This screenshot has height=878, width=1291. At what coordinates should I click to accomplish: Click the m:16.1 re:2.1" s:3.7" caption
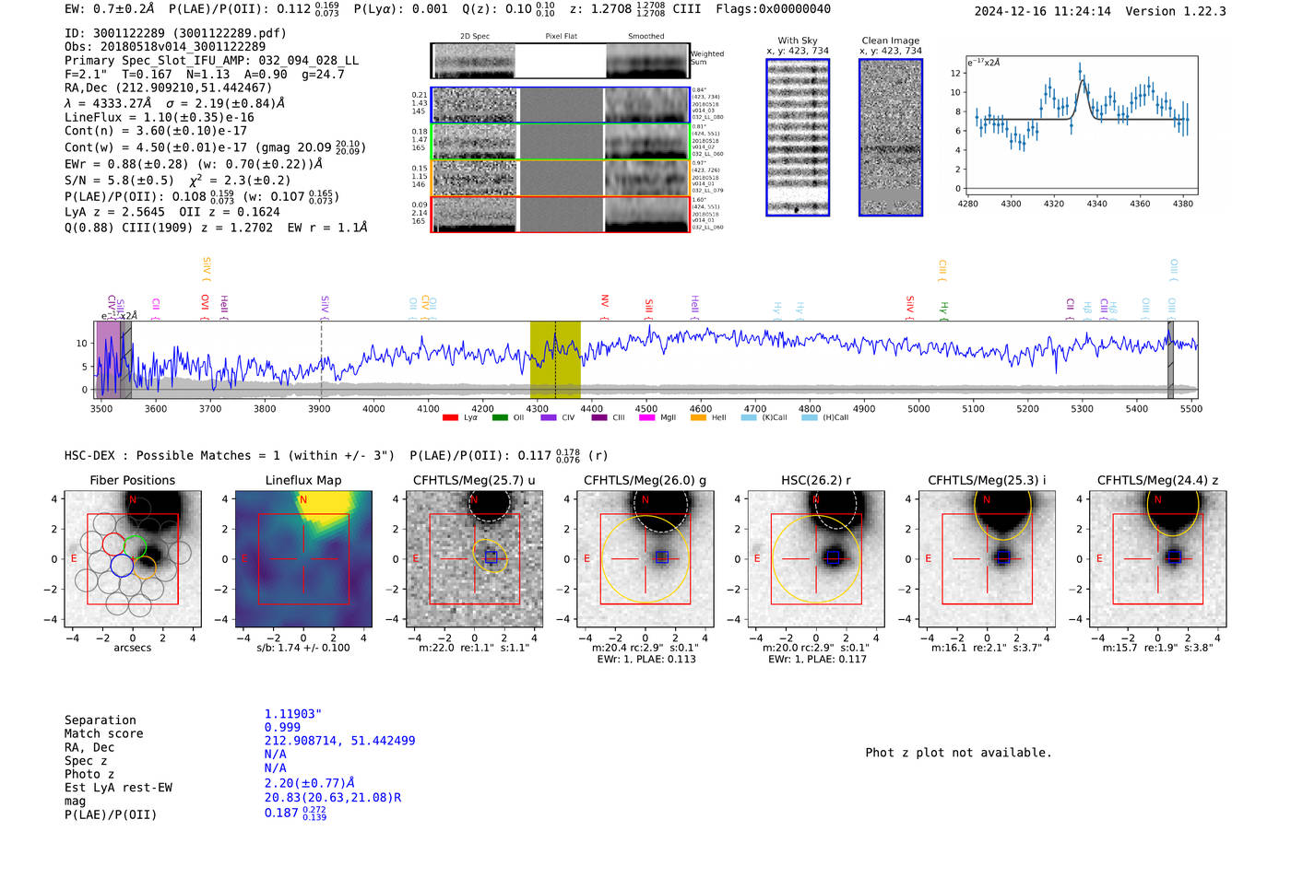tap(987, 648)
